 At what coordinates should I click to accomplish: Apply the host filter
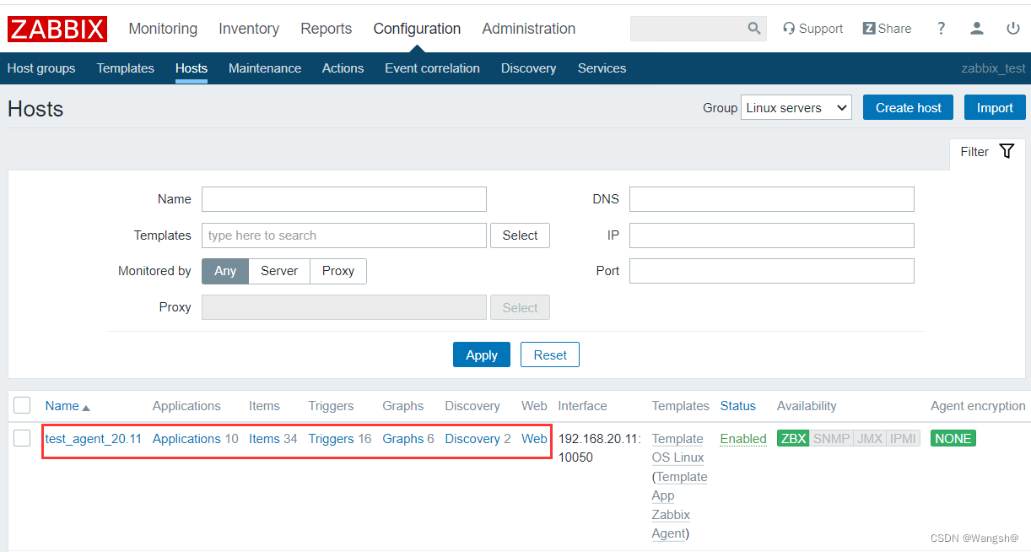482,355
